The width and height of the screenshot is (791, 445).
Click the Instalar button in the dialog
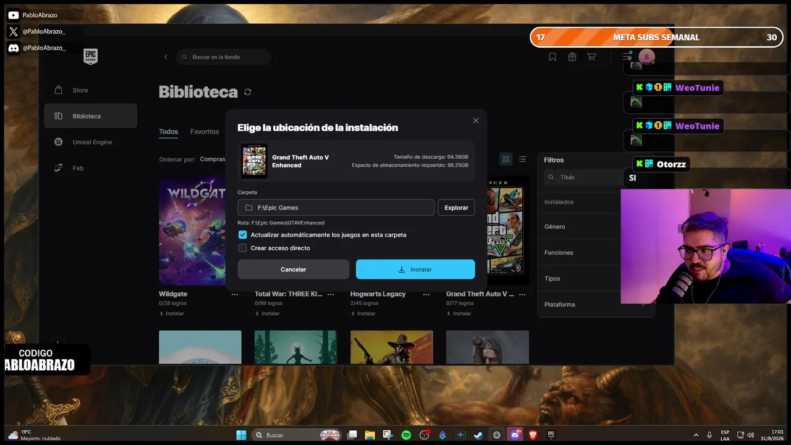click(x=415, y=269)
